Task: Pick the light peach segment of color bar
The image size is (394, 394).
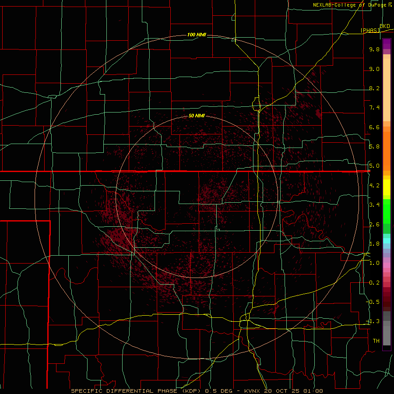Action: [x=387, y=90]
